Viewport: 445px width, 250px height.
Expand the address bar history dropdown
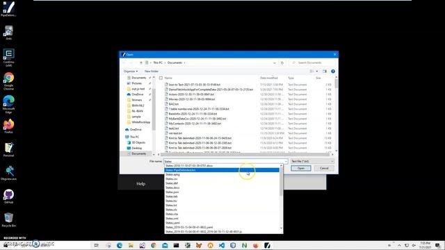[275, 62]
